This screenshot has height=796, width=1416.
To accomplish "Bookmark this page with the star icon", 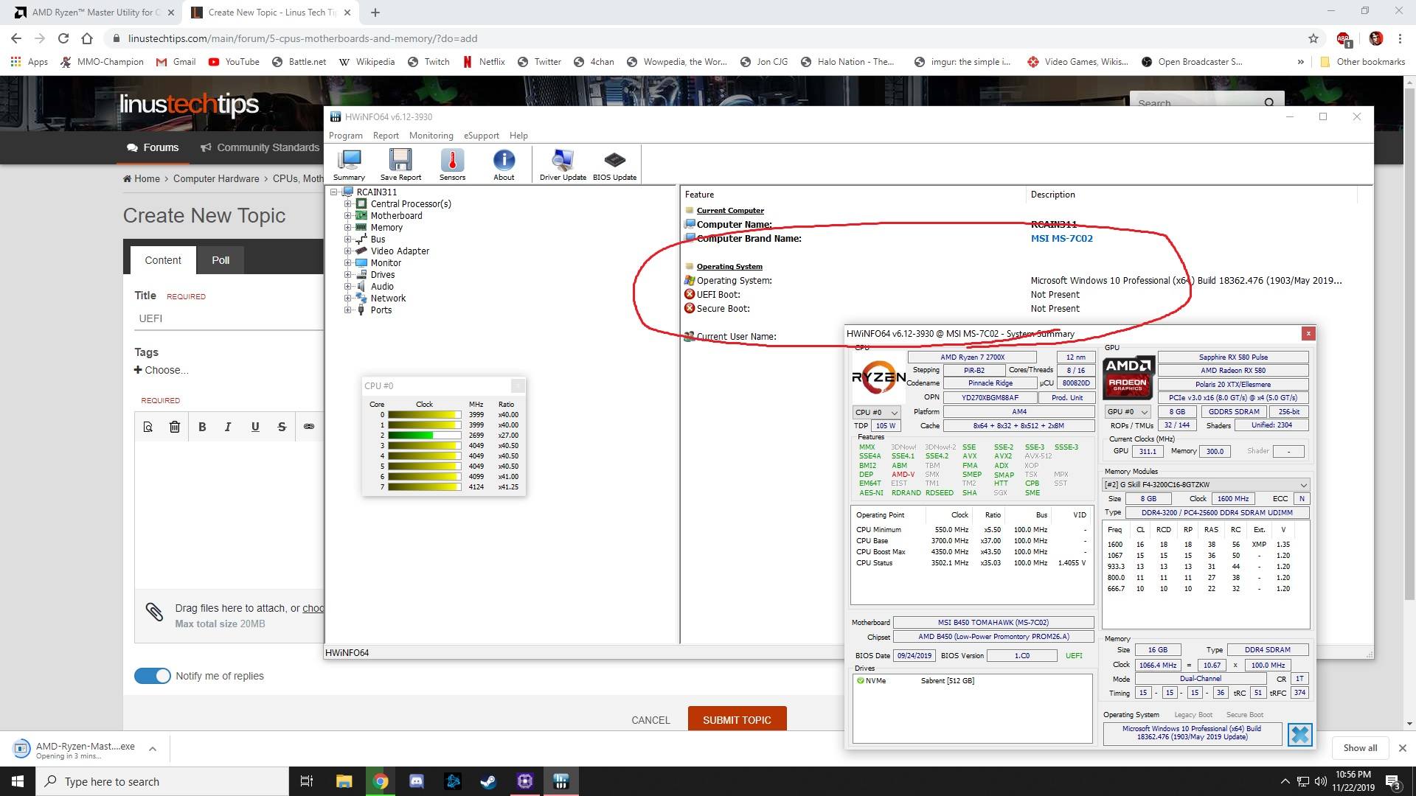I will pyautogui.click(x=1313, y=38).
